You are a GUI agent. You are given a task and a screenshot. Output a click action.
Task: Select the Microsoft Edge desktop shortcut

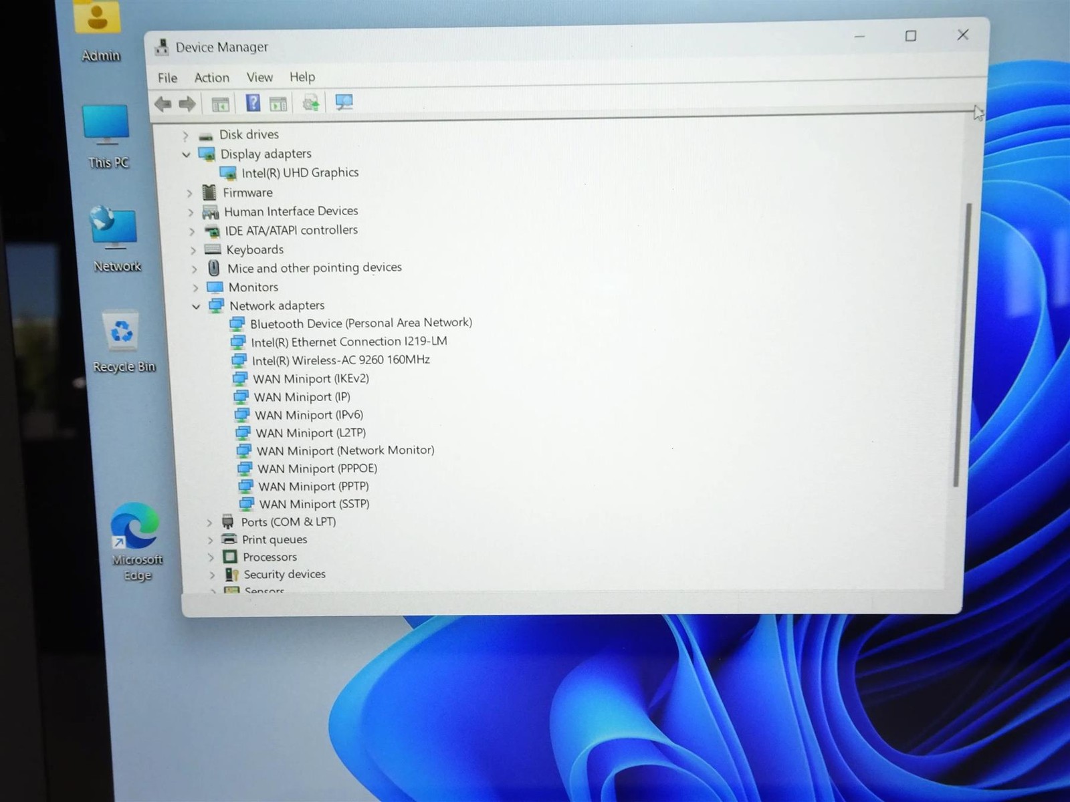(135, 527)
